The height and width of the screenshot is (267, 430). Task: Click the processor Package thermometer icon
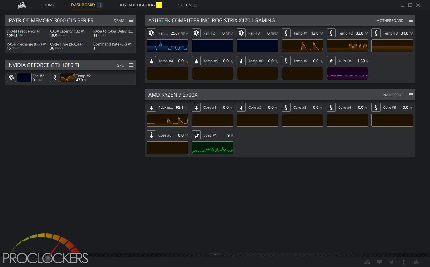point(151,107)
